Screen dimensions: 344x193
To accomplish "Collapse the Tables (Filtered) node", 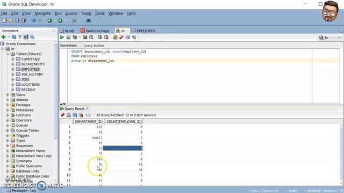I will [7, 54].
